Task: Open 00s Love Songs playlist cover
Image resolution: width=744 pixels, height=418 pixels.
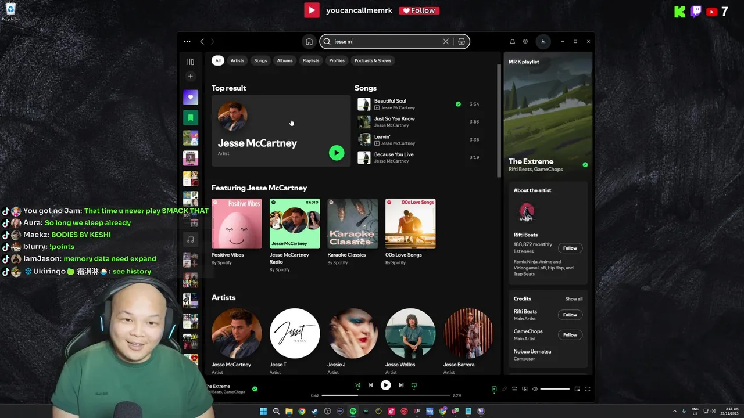Action: (410, 224)
